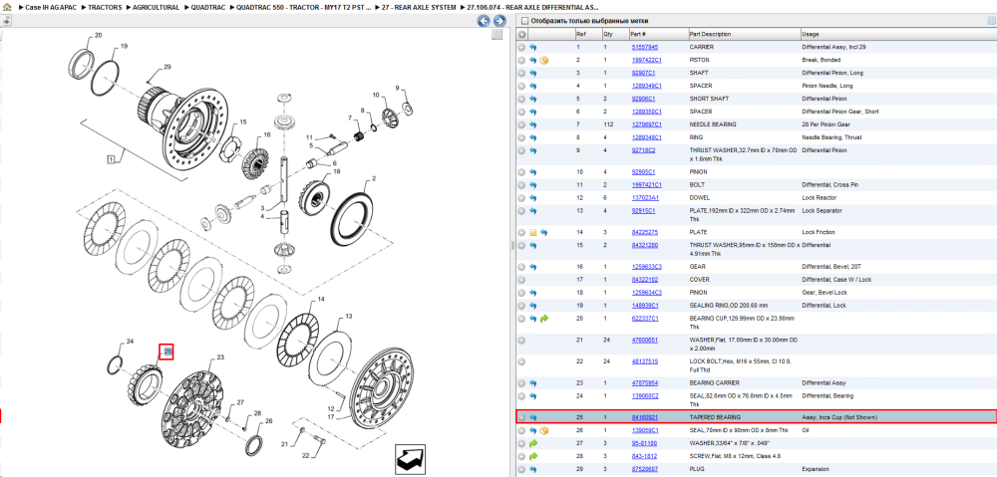Sort by Ref column header
This screenshot has height=477, width=997.
point(587,34)
